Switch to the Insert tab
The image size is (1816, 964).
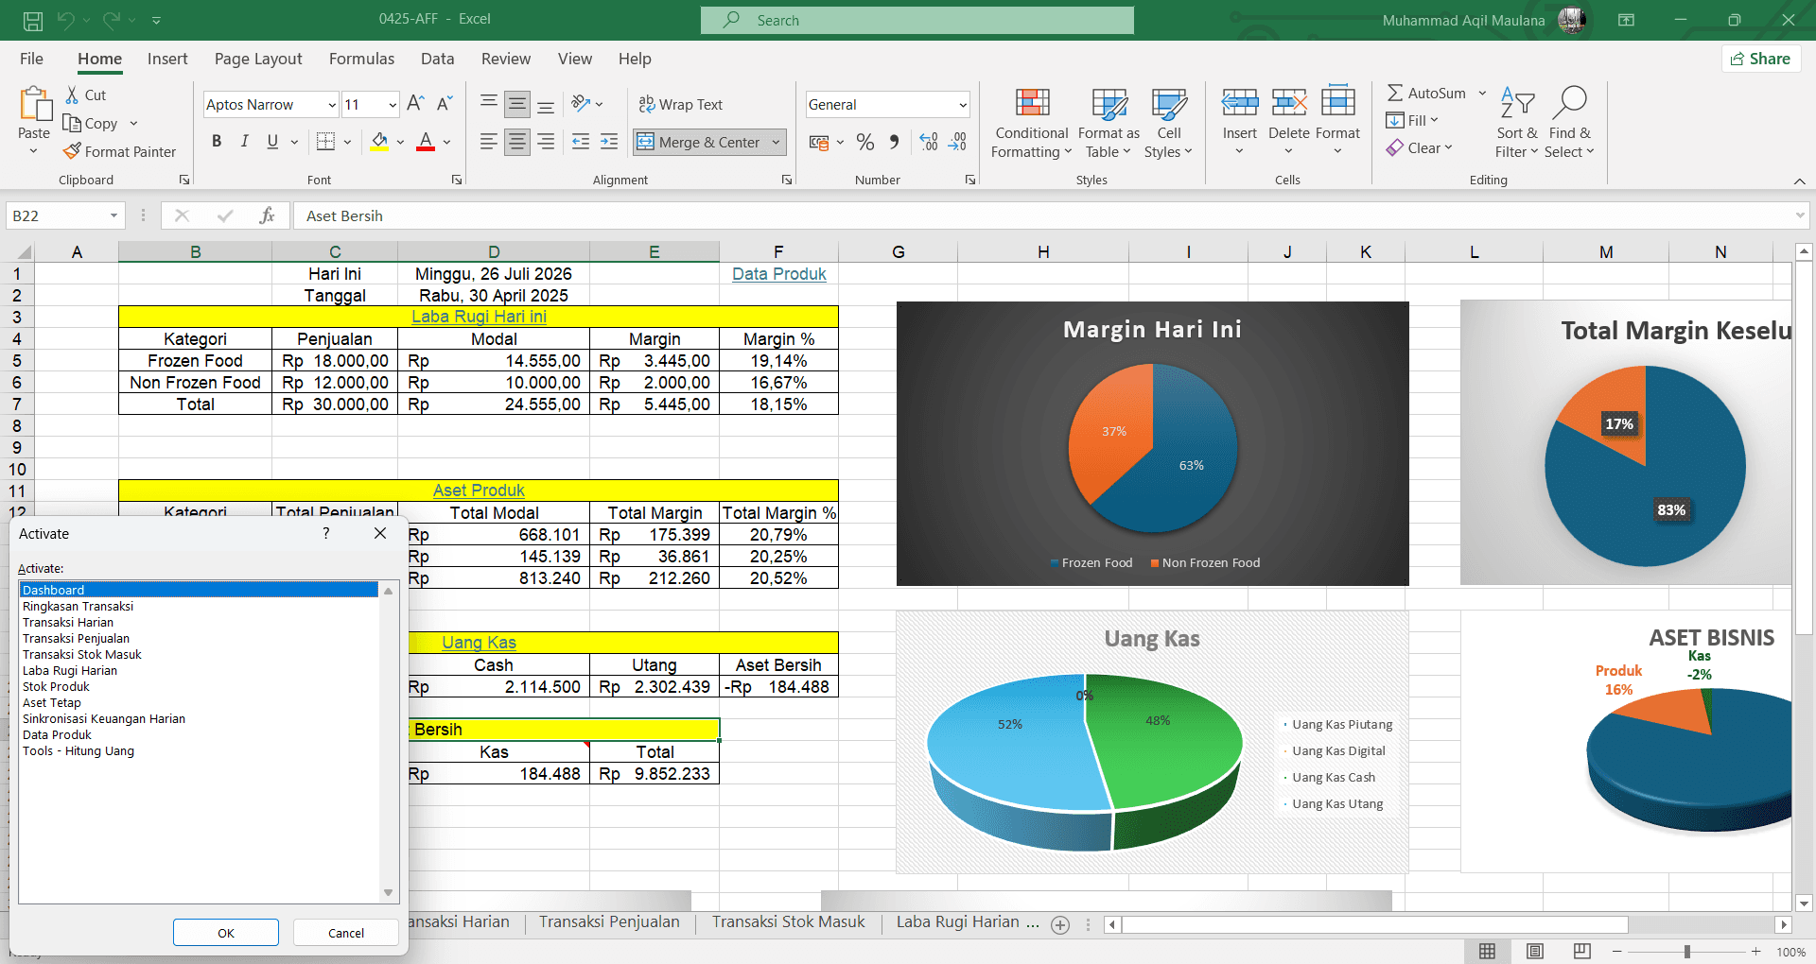pos(167,59)
